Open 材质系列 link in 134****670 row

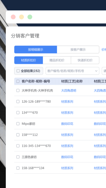click(67, 113)
